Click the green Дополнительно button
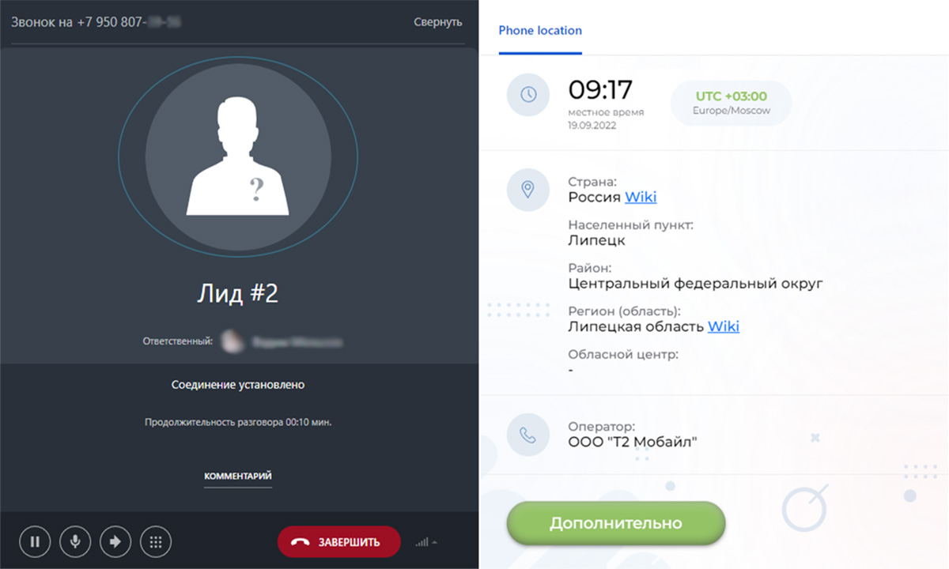The image size is (949, 569). 616,523
